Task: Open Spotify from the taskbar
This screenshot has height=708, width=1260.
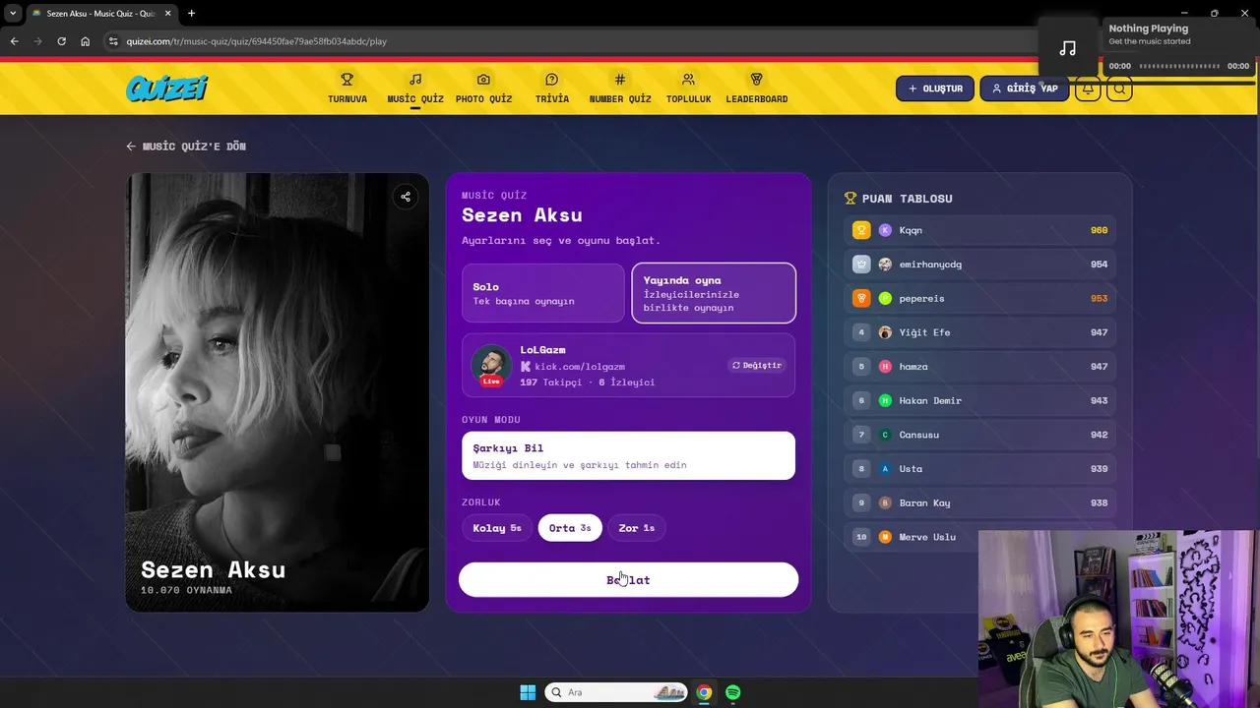Action: point(733,692)
